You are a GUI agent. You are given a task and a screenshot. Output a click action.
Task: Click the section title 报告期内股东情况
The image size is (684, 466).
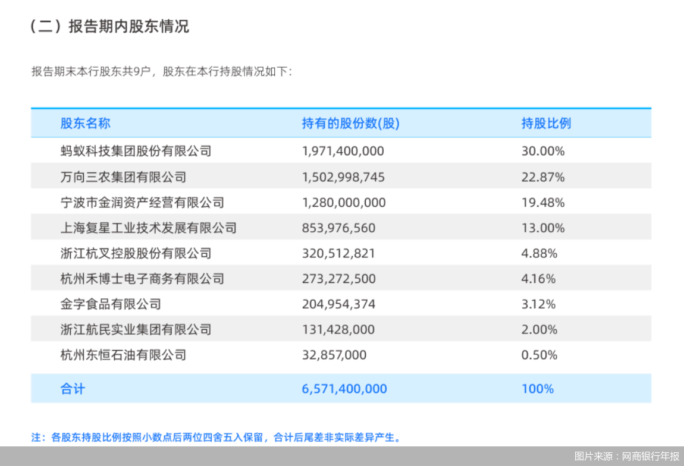[109, 26]
